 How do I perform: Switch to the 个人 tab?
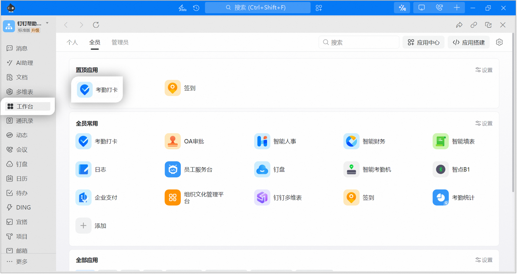72,42
